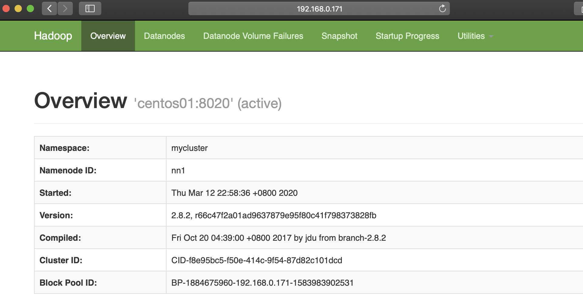Screen dimensions: 583x306
Task: Open the Overview tab
Action: click(x=108, y=36)
